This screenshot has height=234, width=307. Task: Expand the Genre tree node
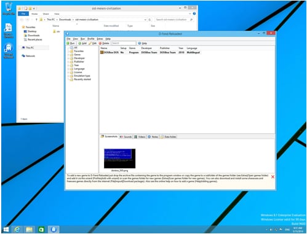coord(68,55)
